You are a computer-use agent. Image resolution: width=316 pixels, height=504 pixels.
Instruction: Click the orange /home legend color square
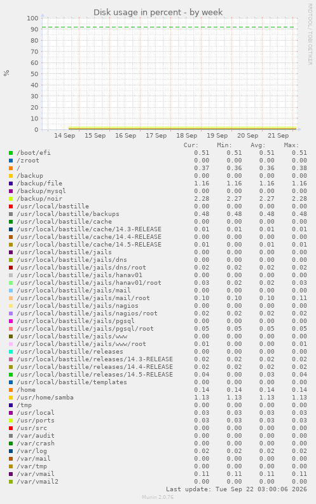pyautogui.click(x=11, y=389)
